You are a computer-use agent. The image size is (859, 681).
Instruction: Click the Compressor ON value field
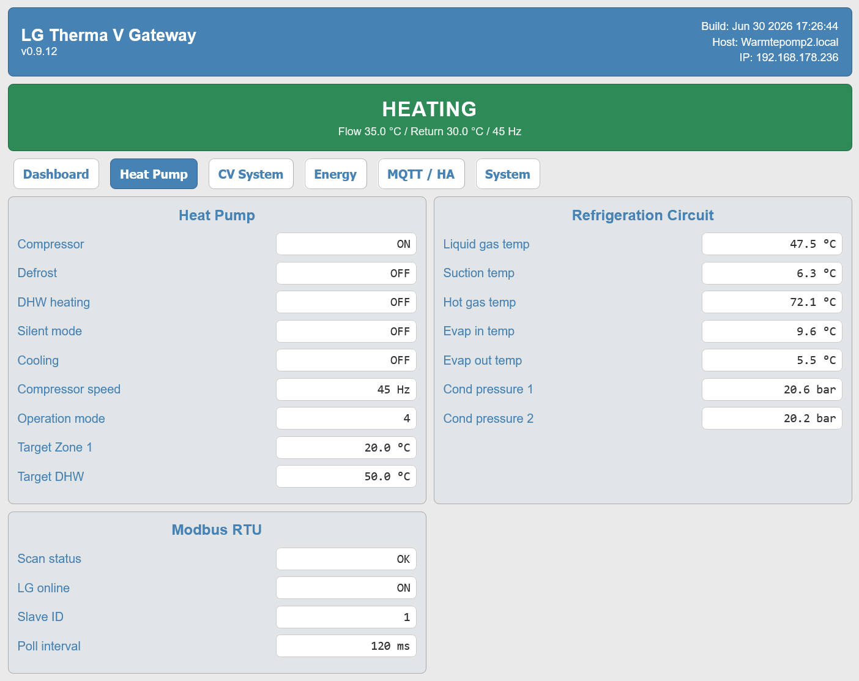[346, 244]
